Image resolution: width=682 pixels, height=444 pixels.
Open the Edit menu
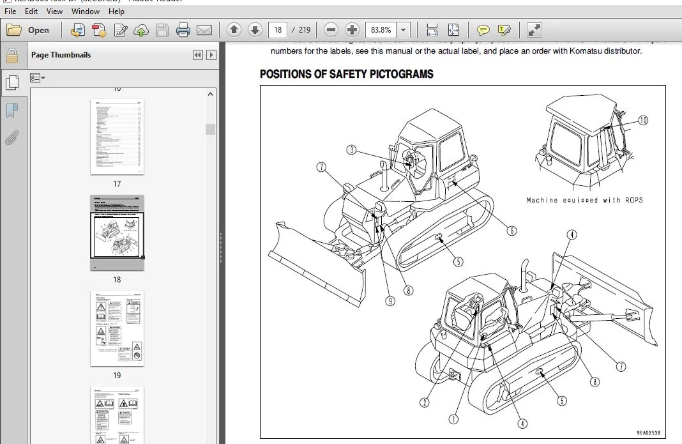[x=31, y=11]
